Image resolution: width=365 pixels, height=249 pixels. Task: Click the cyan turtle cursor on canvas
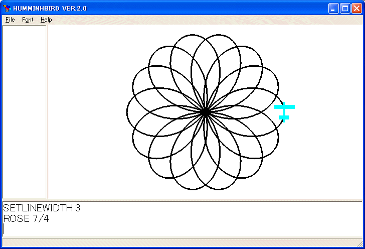[284, 112]
